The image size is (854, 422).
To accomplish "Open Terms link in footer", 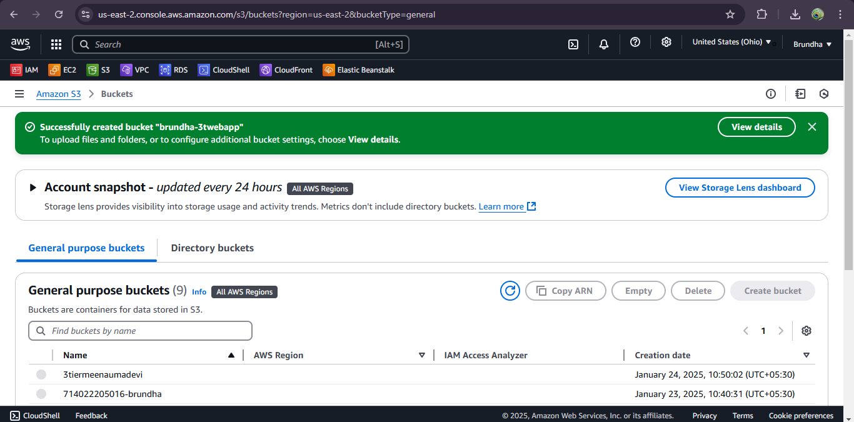I will pos(743,416).
